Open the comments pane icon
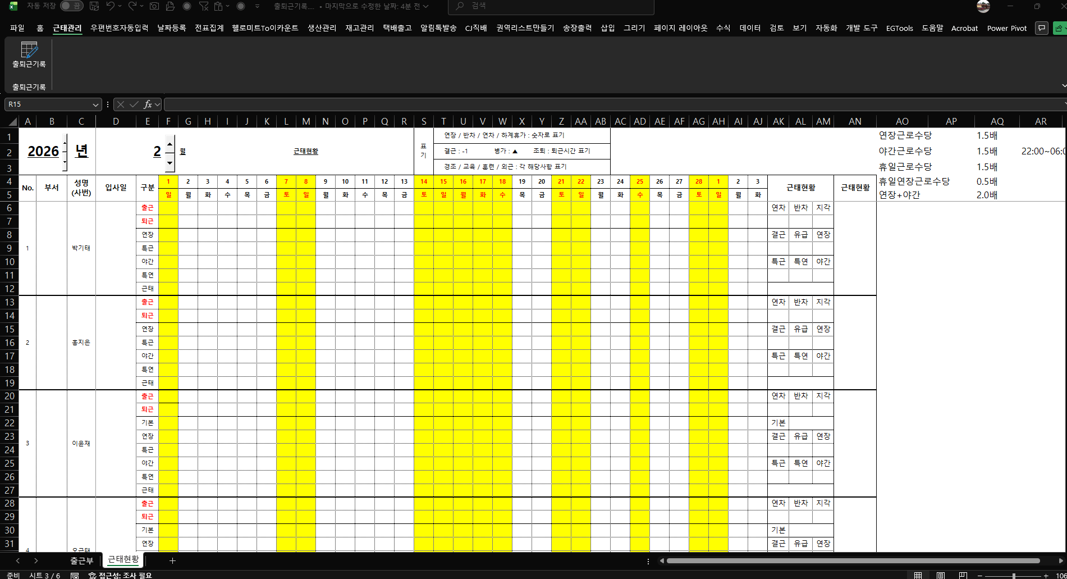The image size is (1067, 579). (x=1042, y=28)
